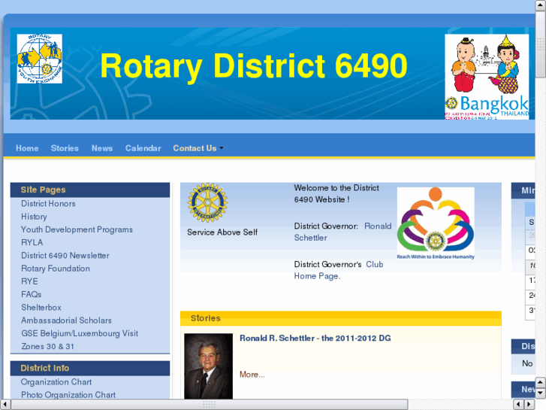Screen dimensions: 546x410
Task: Click the Service Above Self text
Action: (222, 232)
